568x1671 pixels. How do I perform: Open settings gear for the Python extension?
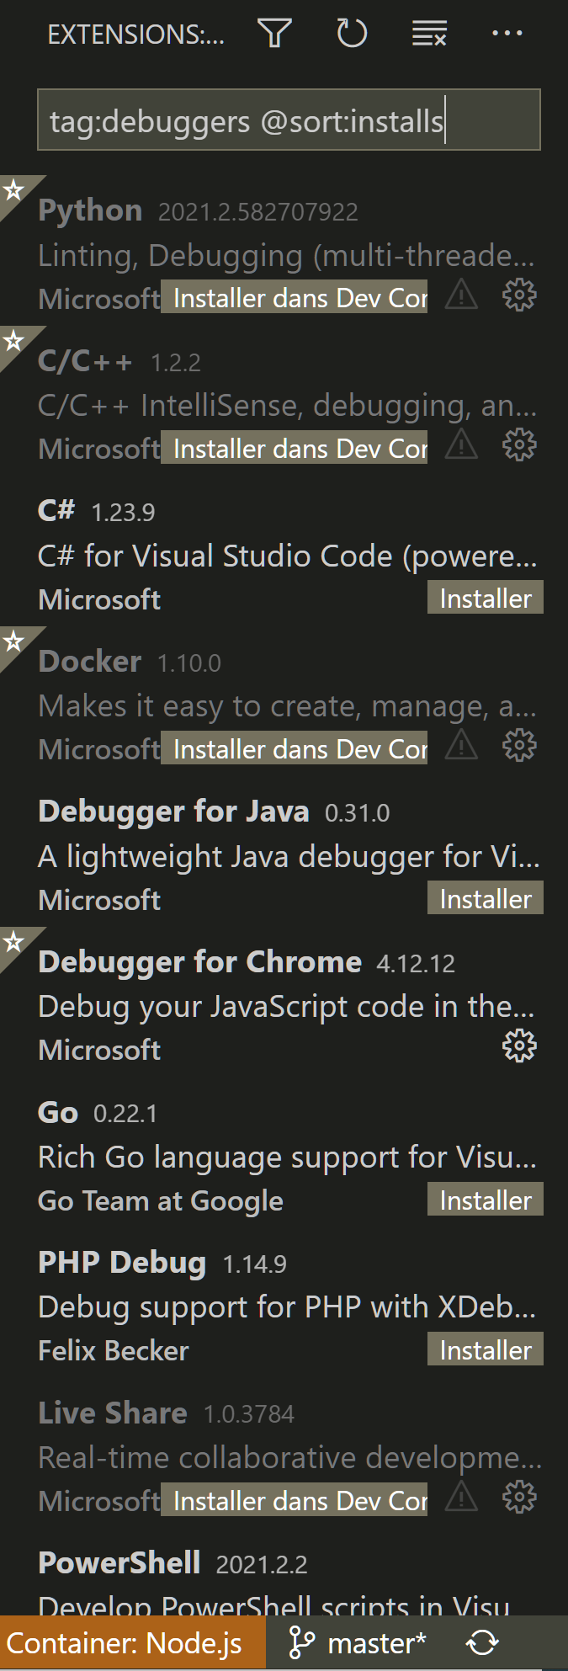[x=518, y=295]
